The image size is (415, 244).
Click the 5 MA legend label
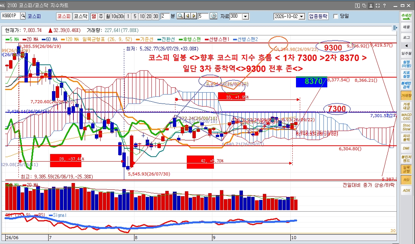pos(12,39)
